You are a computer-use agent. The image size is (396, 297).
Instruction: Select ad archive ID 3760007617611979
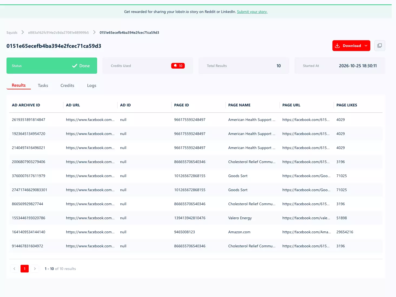tap(29, 176)
